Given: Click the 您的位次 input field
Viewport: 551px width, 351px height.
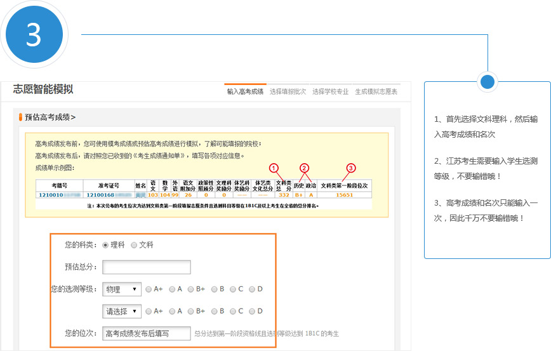Looking at the screenshot, I should [147, 333].
